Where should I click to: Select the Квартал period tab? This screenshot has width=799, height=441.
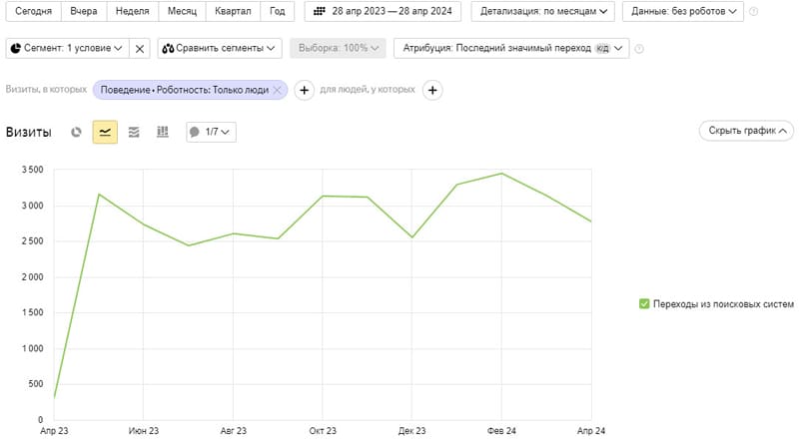pos(233,11)
